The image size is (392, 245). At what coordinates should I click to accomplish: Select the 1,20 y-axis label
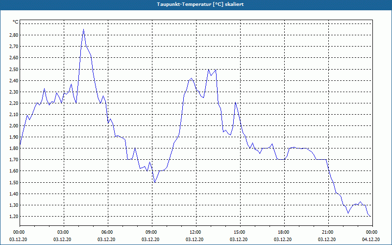(x=14, y=216)
